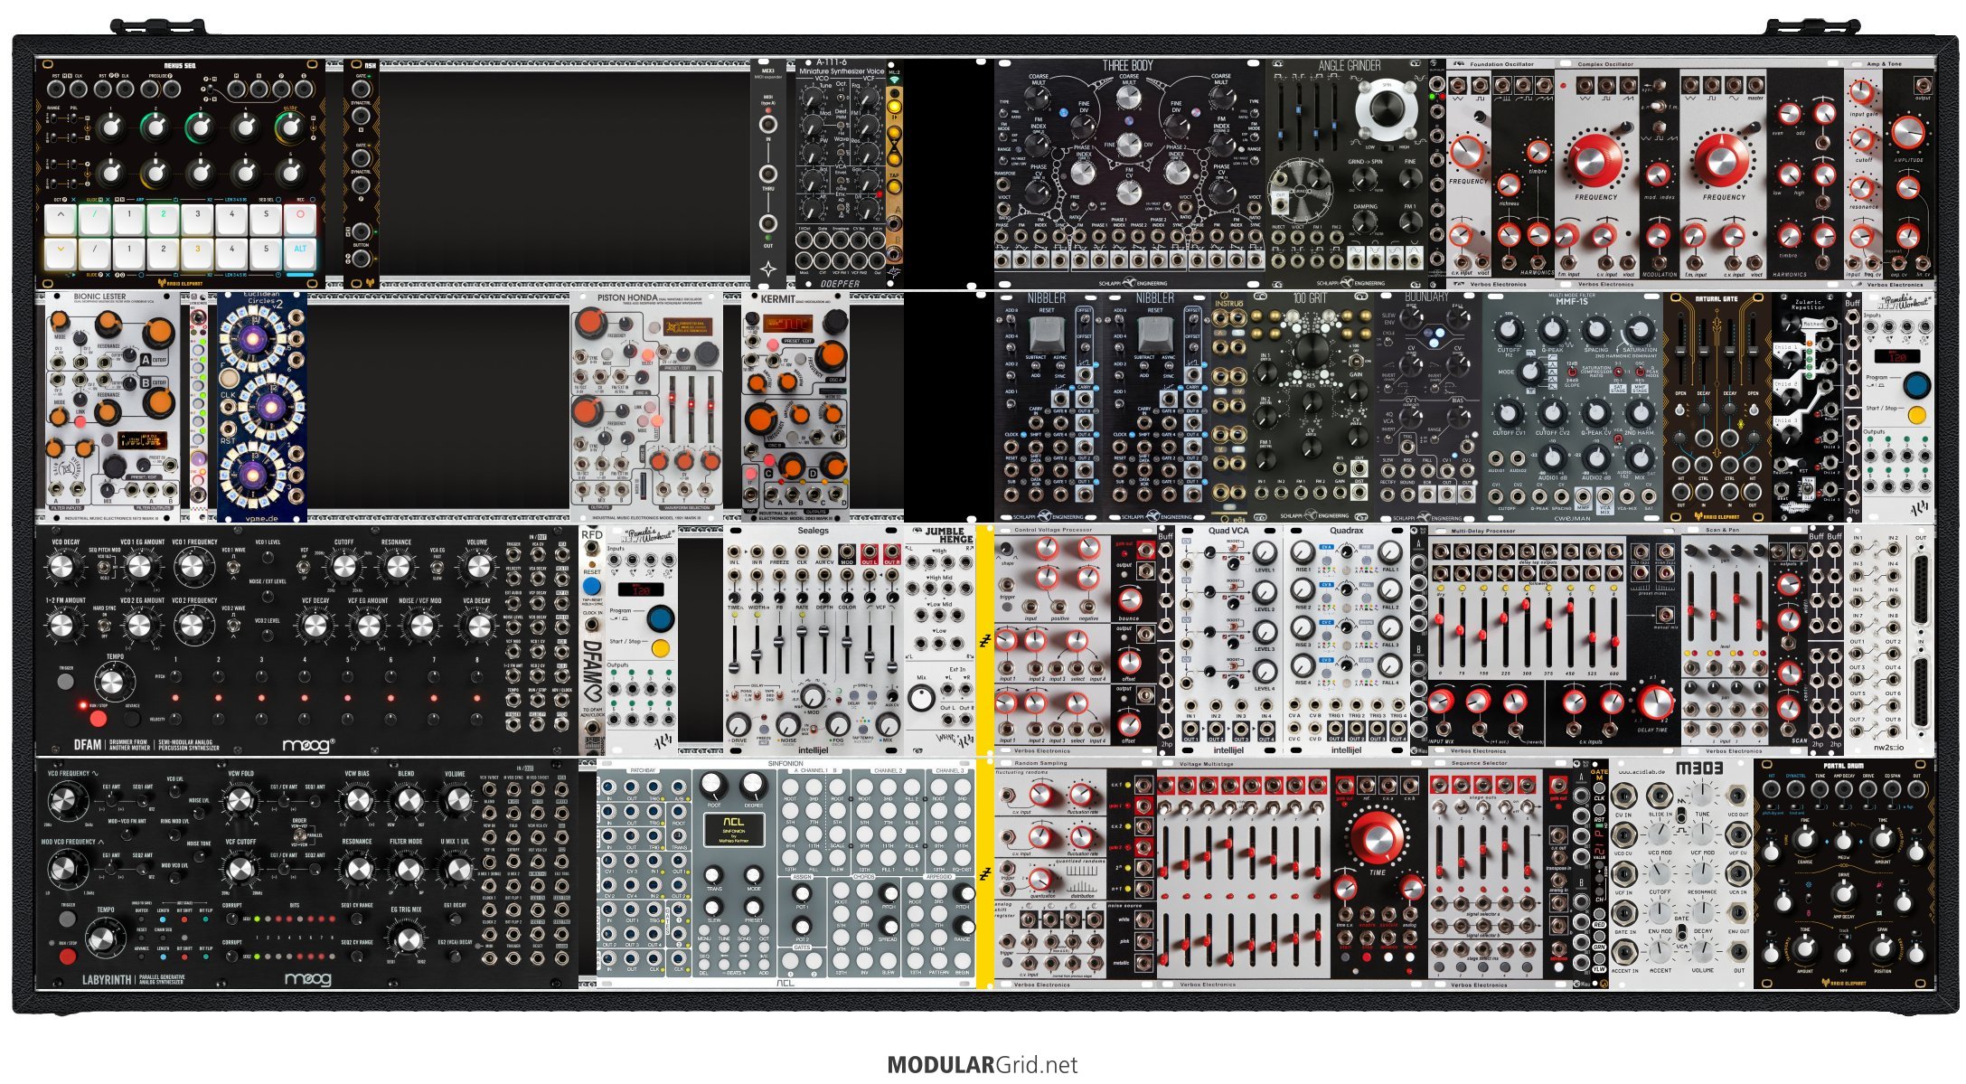Click the Scan & Pan module

(1744, 640)
